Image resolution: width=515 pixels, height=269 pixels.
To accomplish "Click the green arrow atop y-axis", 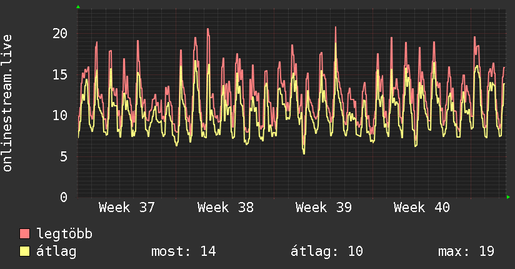I will (x=78, y=7).
